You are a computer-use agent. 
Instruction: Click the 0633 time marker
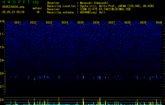(49, 23)
